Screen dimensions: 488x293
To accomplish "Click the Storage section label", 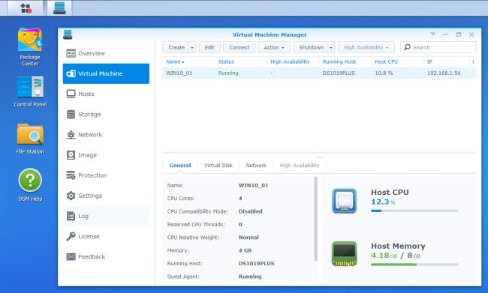I will (x=89, y=115).
